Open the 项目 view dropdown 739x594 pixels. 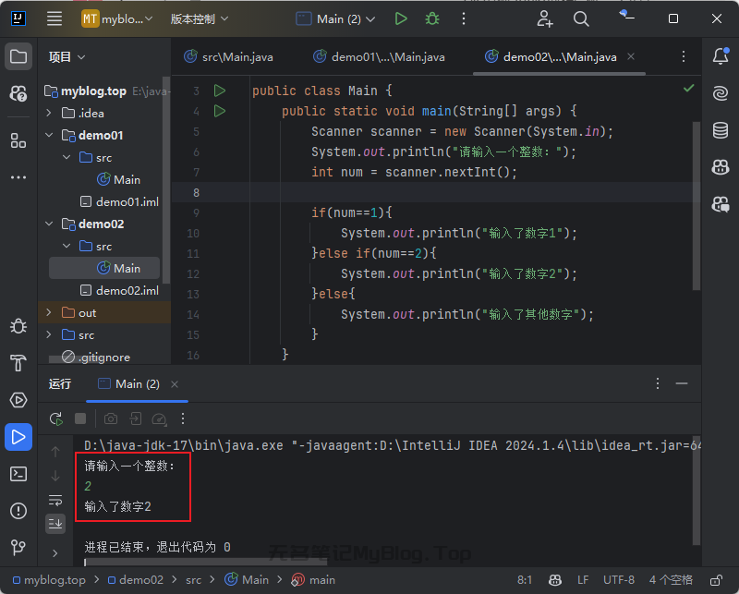67,57
